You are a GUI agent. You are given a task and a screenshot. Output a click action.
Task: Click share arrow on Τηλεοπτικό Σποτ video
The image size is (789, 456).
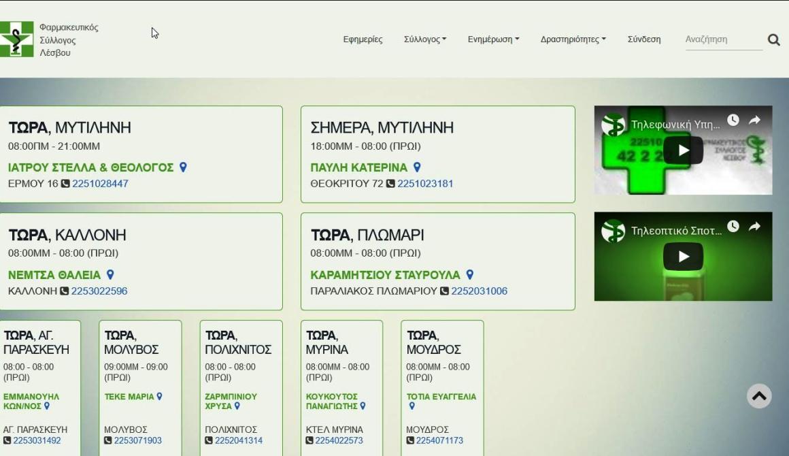tap(754, 227)
